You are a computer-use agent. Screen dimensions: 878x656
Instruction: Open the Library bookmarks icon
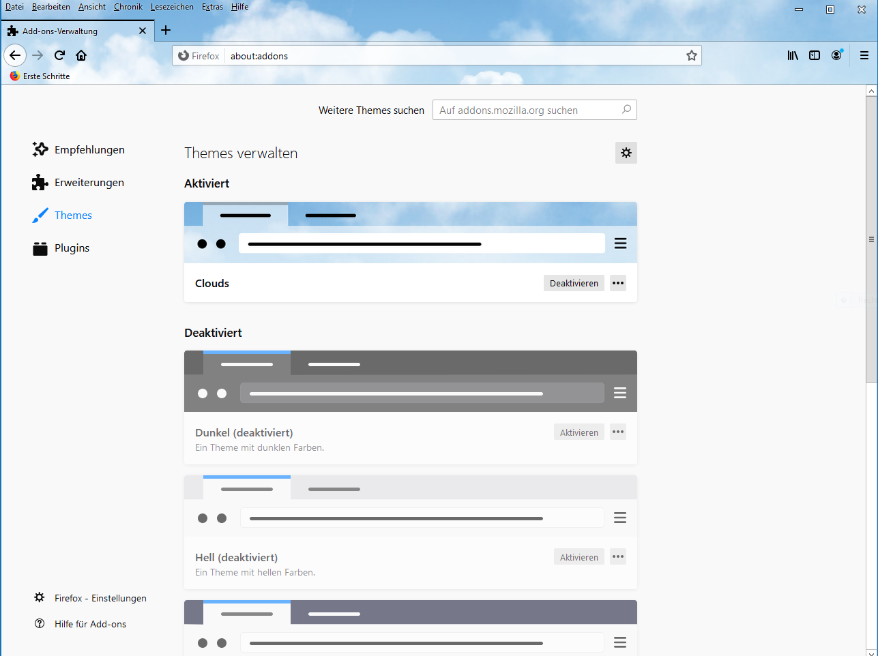(792, 56)
